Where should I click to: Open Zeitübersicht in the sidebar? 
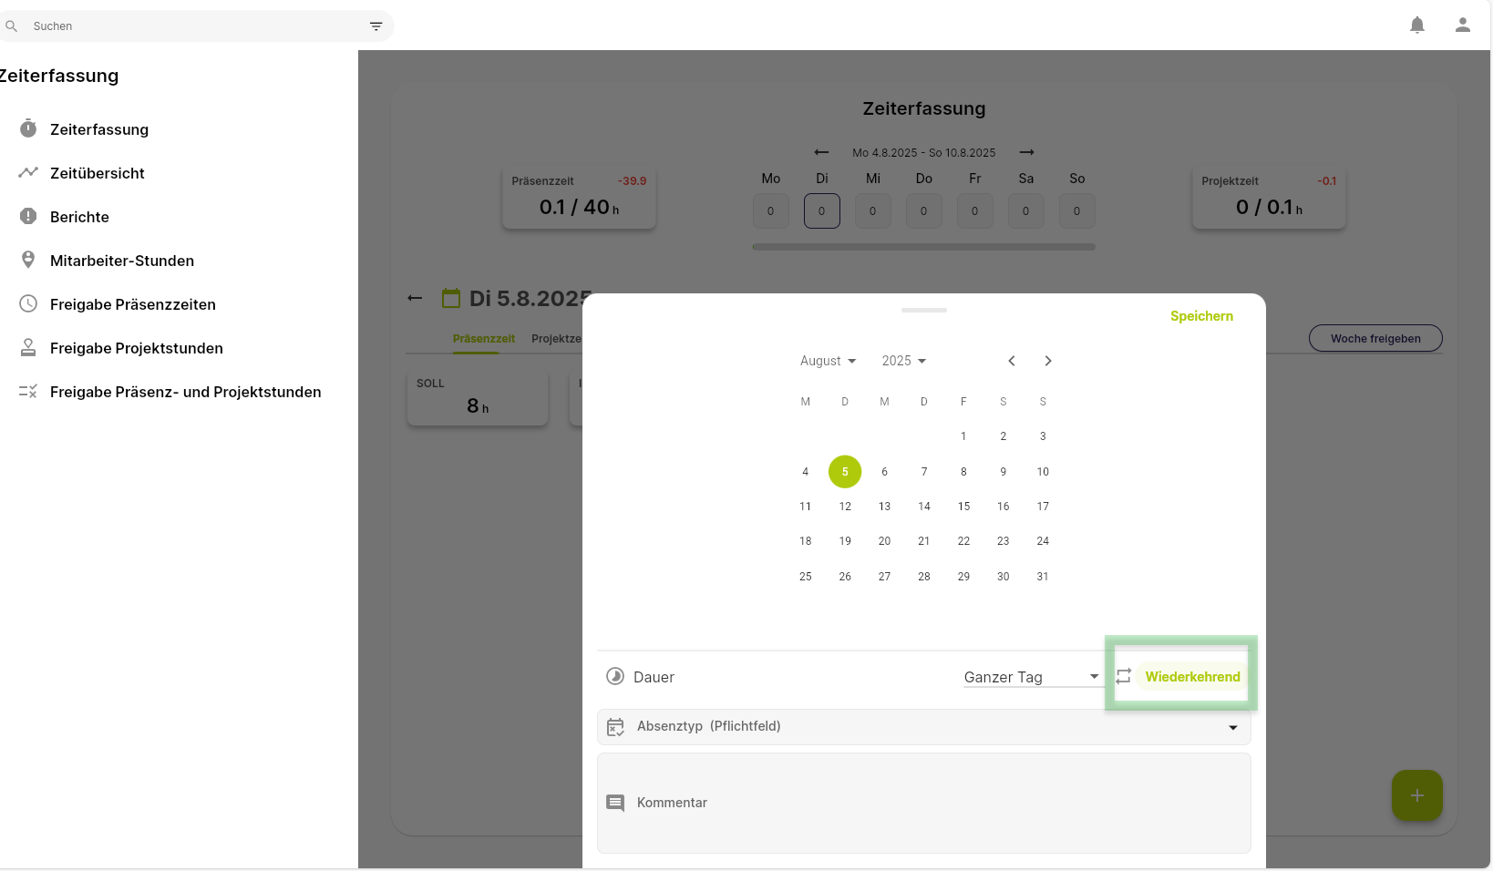click(x=98, y=173)
